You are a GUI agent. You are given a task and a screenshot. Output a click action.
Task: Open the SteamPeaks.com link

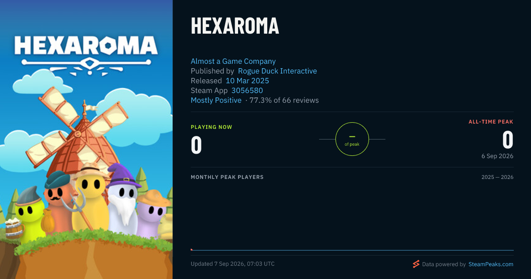click(x=490, y=264)
